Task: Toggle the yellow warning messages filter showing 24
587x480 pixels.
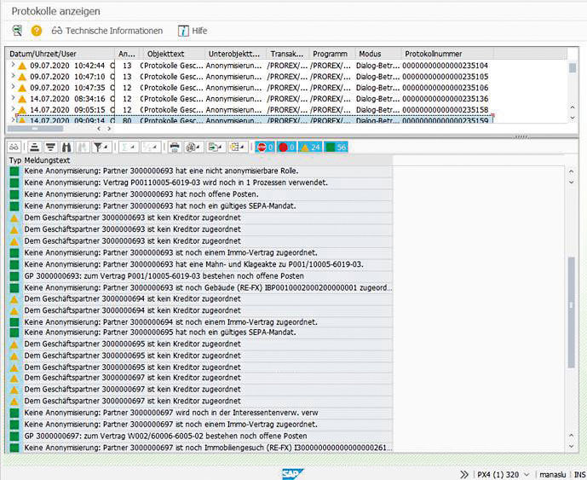Action: point(310,147)
